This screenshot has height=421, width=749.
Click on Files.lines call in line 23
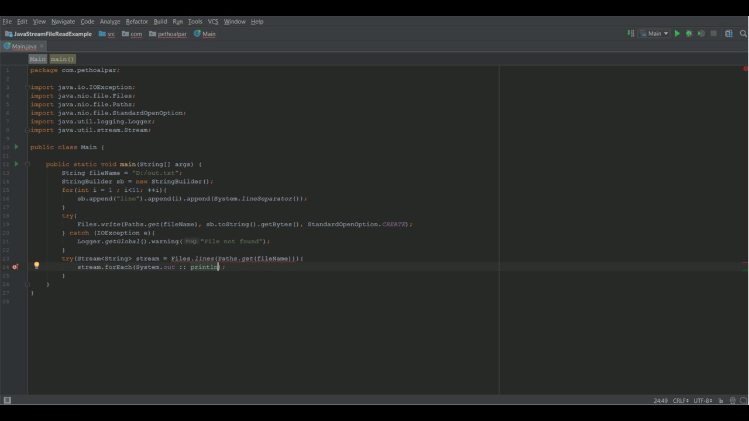click(193, 258)
